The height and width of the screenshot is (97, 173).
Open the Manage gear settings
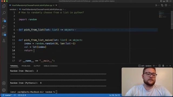click(4, 90)
